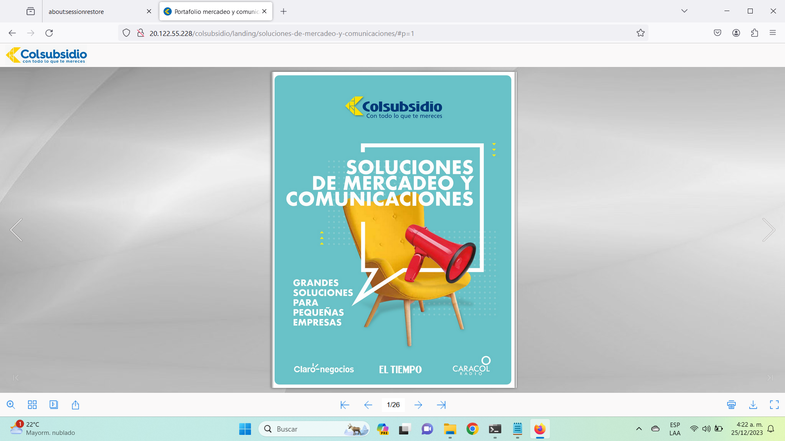Flip backward using large left chevron
Screen dimensions: 785x441
point(16,230)
